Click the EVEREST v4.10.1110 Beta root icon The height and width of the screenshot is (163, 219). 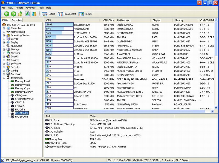tap(4, 25)
